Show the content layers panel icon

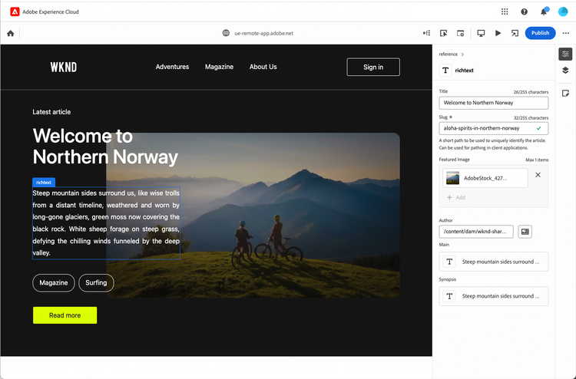(565, 71)
